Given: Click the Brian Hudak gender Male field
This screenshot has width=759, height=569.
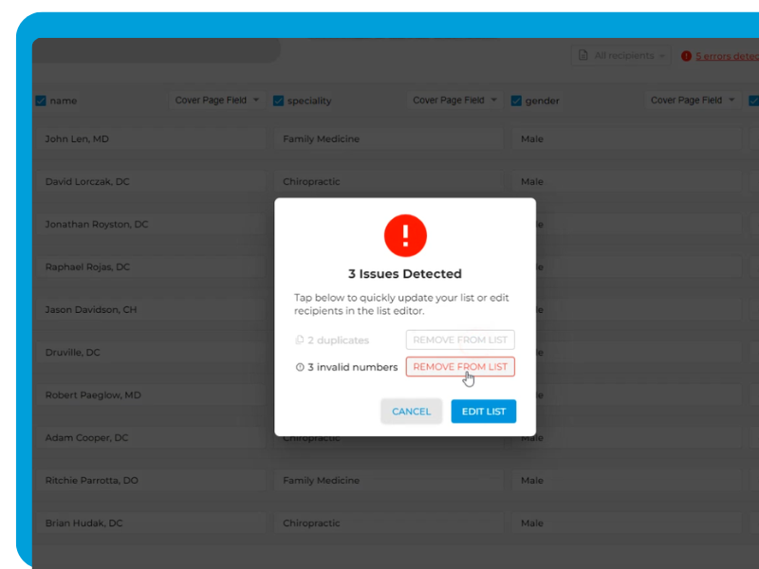Looking at the screenshot, I should coord(626,523).
